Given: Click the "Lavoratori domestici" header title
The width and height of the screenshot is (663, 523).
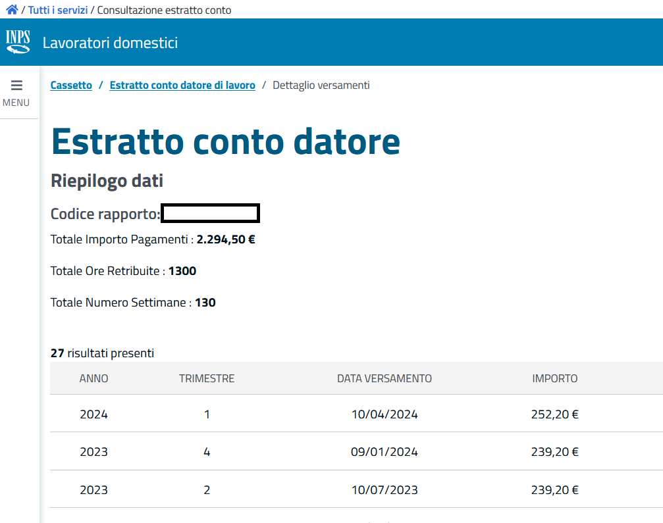Looking at the screenshot, I should coord(110,43).
